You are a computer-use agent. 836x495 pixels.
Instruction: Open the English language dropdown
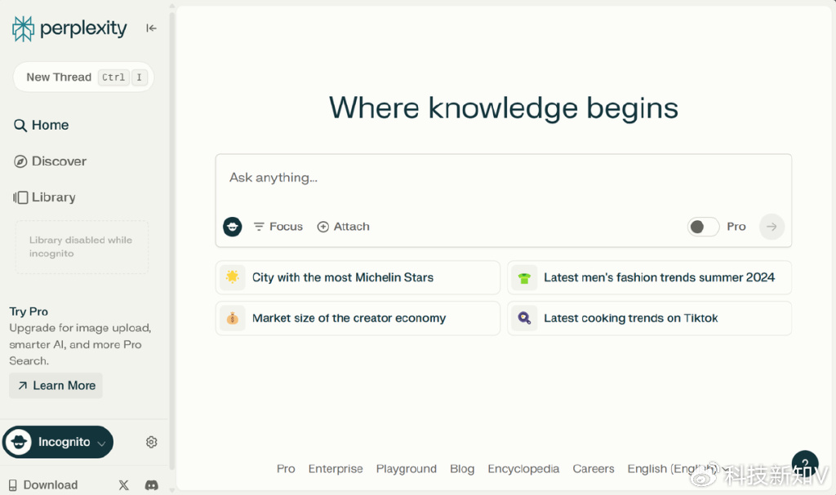point(677,469)
